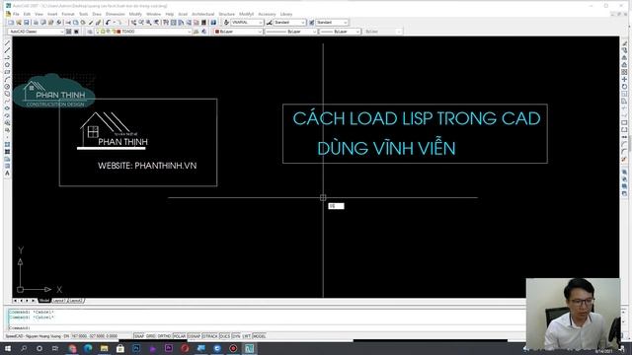Open the Properties palette icon

tap(166, 23)
